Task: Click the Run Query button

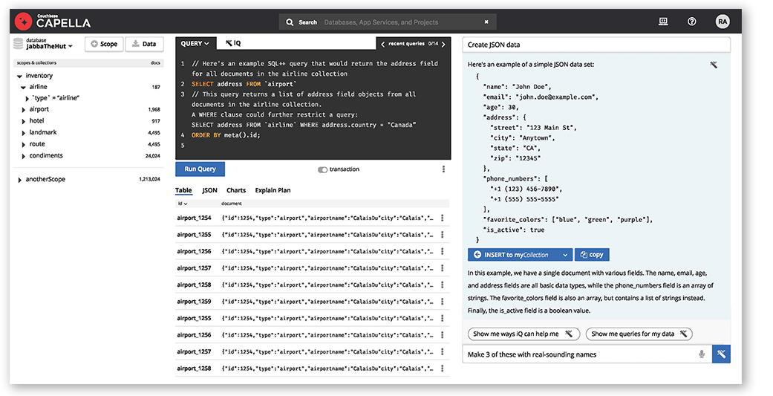Action: 200,169
